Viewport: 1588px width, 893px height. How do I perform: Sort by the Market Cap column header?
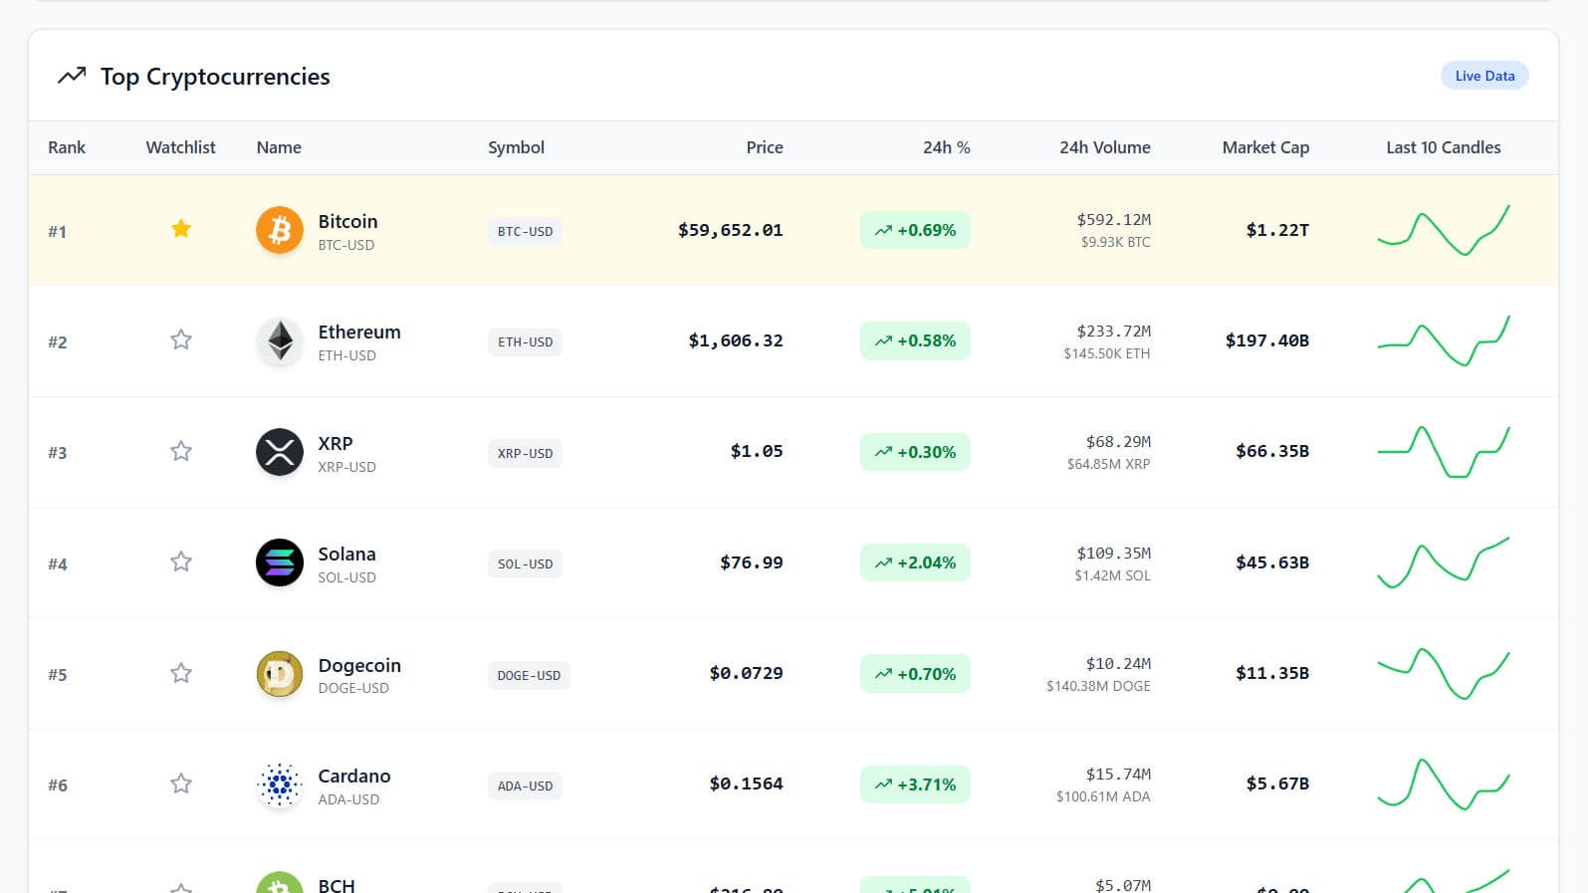(1265, 147)
